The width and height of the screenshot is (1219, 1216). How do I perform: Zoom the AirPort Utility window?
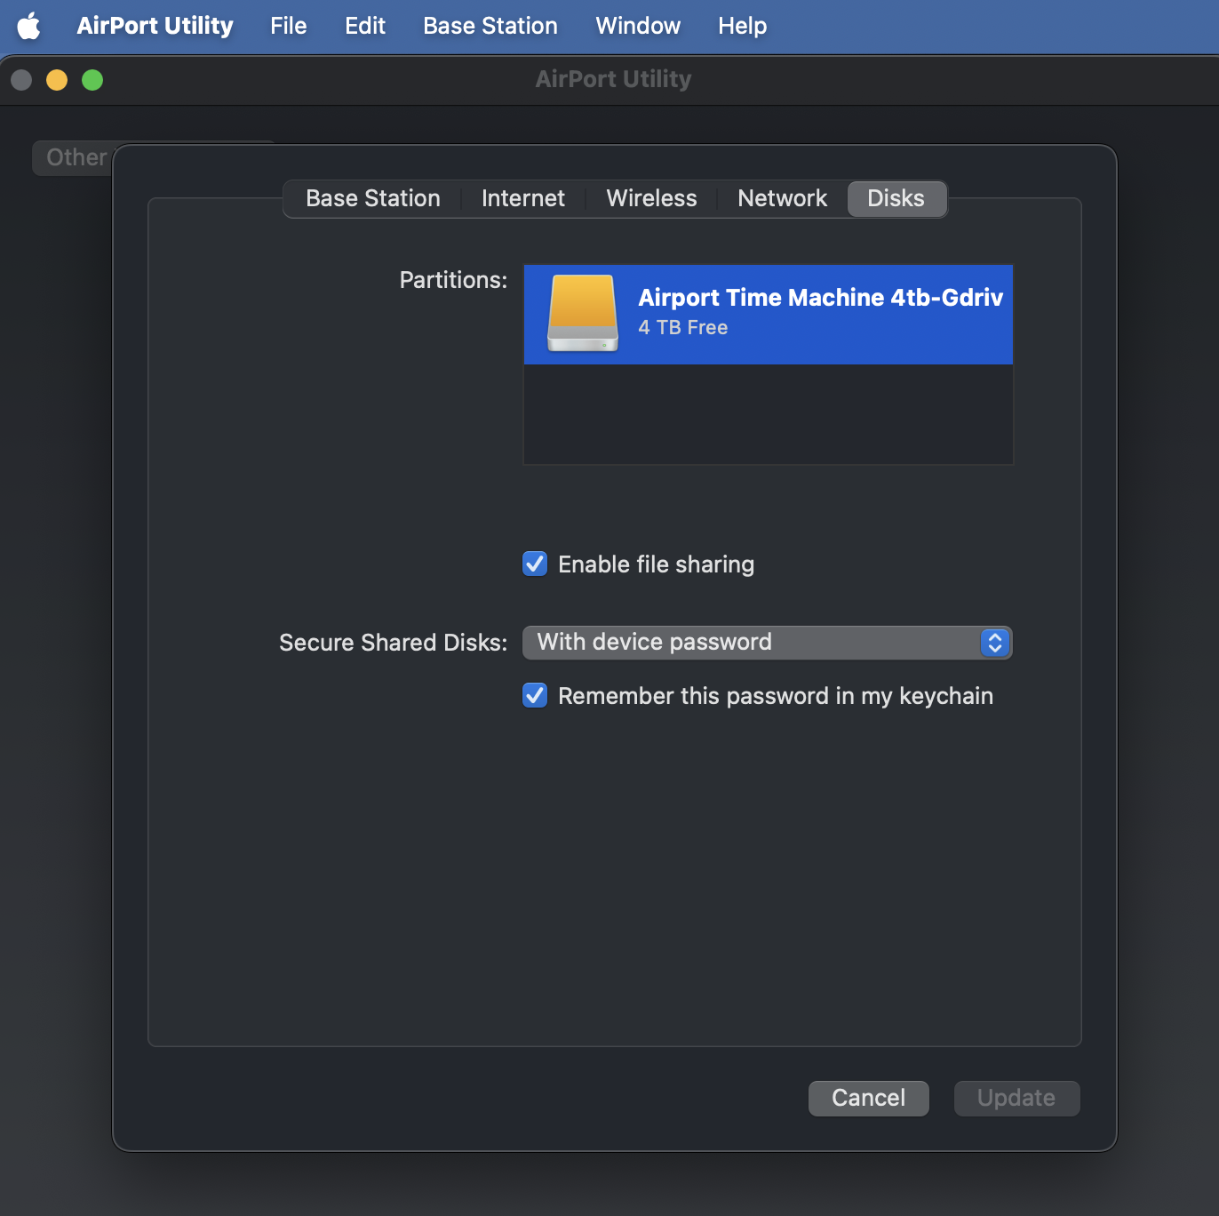coord(92,80)
